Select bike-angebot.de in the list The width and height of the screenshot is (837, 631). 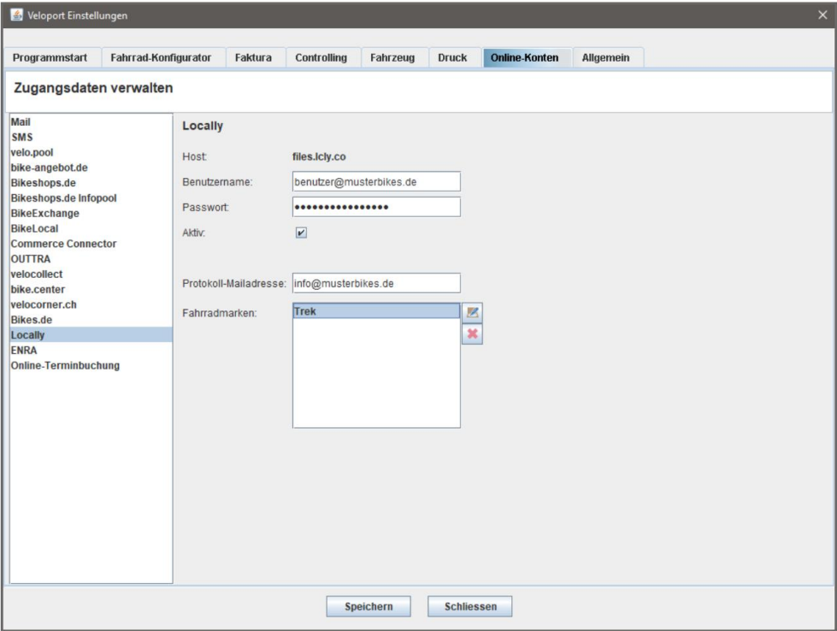click(x=91, y=168)
